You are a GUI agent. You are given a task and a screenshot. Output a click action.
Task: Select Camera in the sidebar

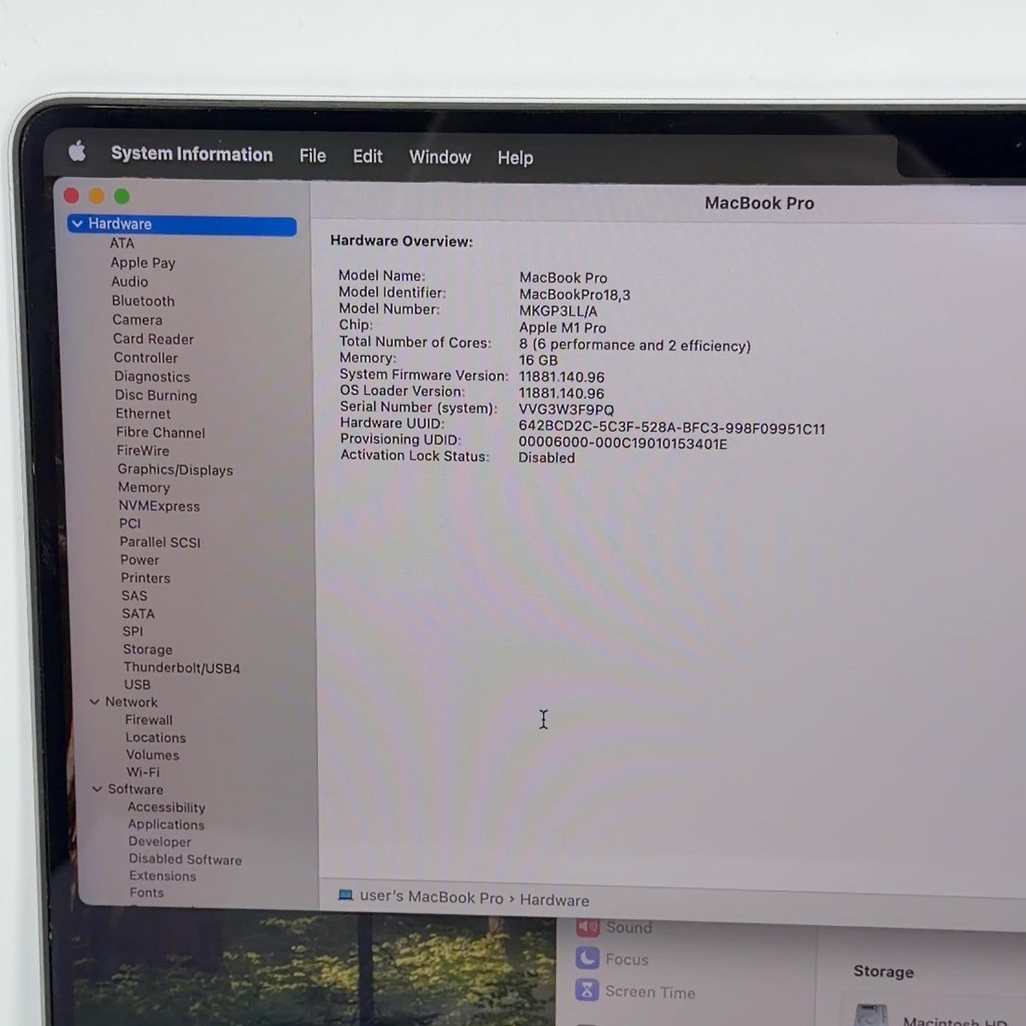[137, 320]
